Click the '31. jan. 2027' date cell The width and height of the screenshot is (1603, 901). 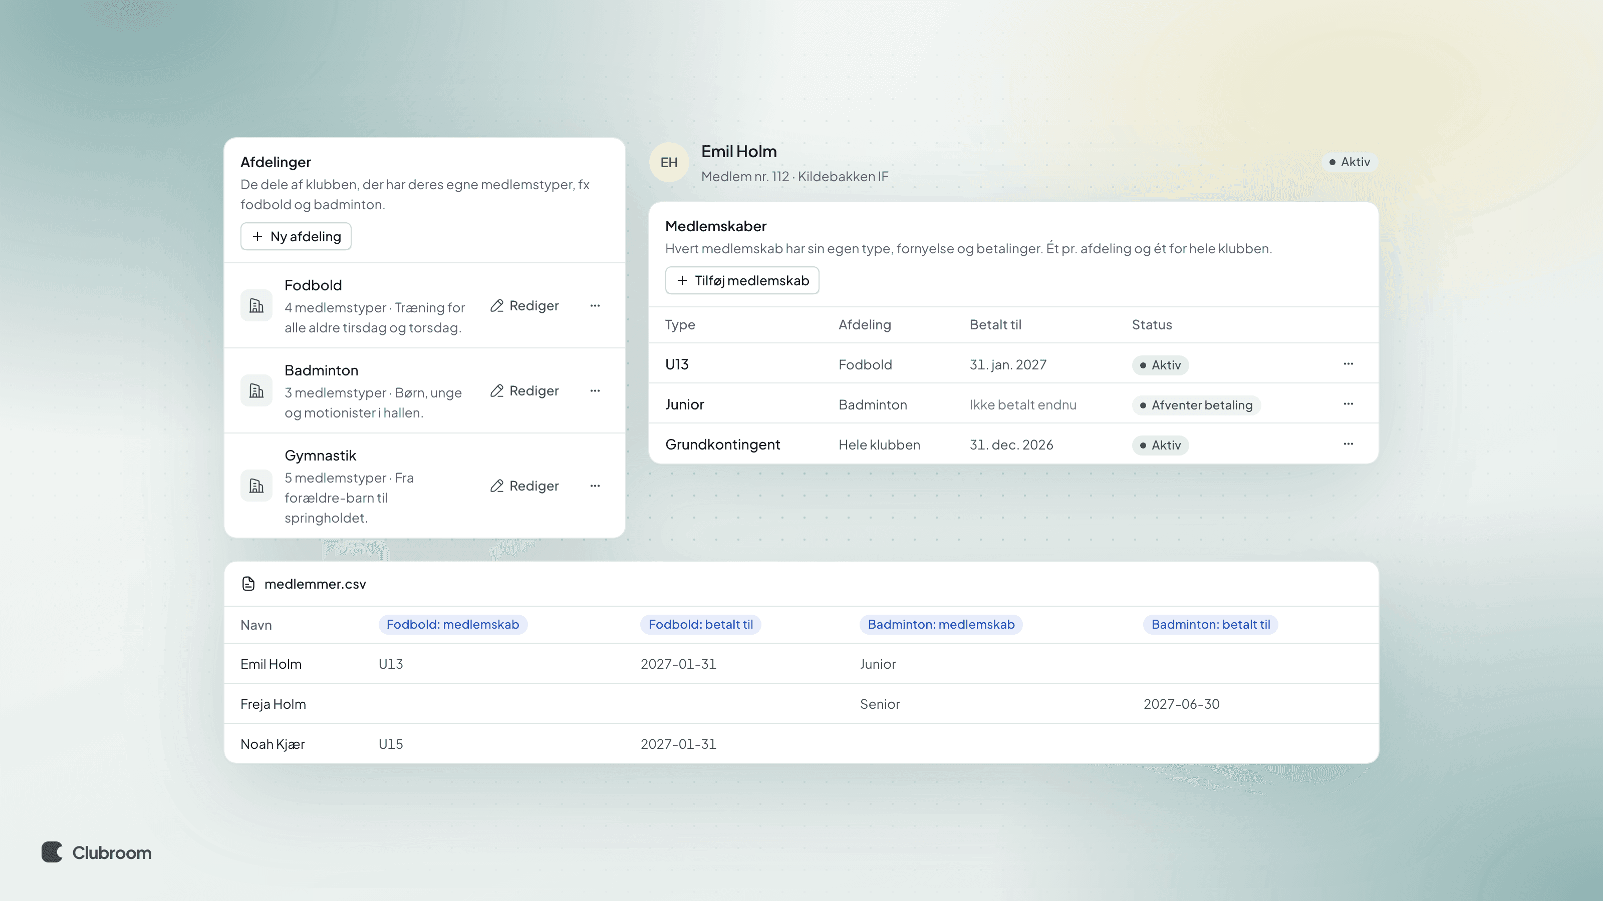click(x=1008, y=364)
